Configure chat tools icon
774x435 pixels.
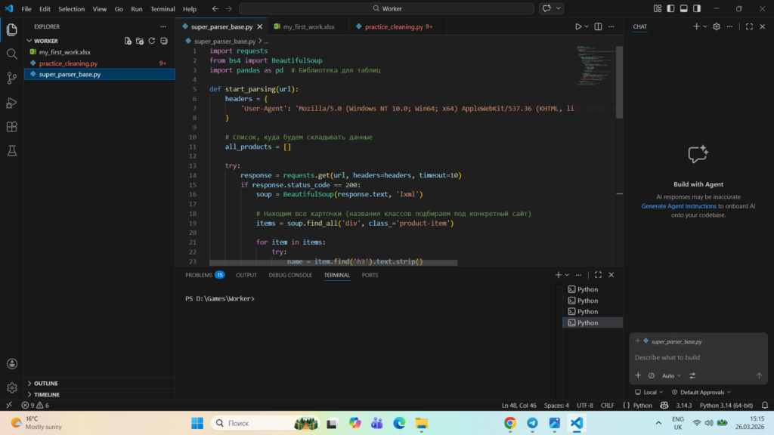tap(692, 375)
